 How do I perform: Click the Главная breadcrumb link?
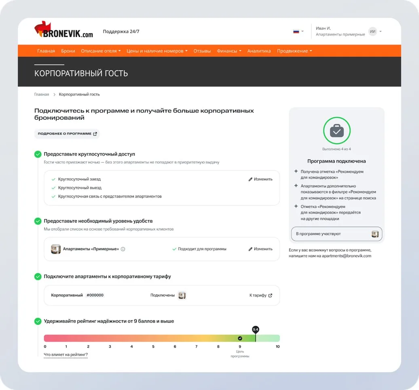coord(42,95)
